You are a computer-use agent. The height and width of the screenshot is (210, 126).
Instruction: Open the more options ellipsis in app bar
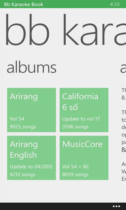pos(116,206)
